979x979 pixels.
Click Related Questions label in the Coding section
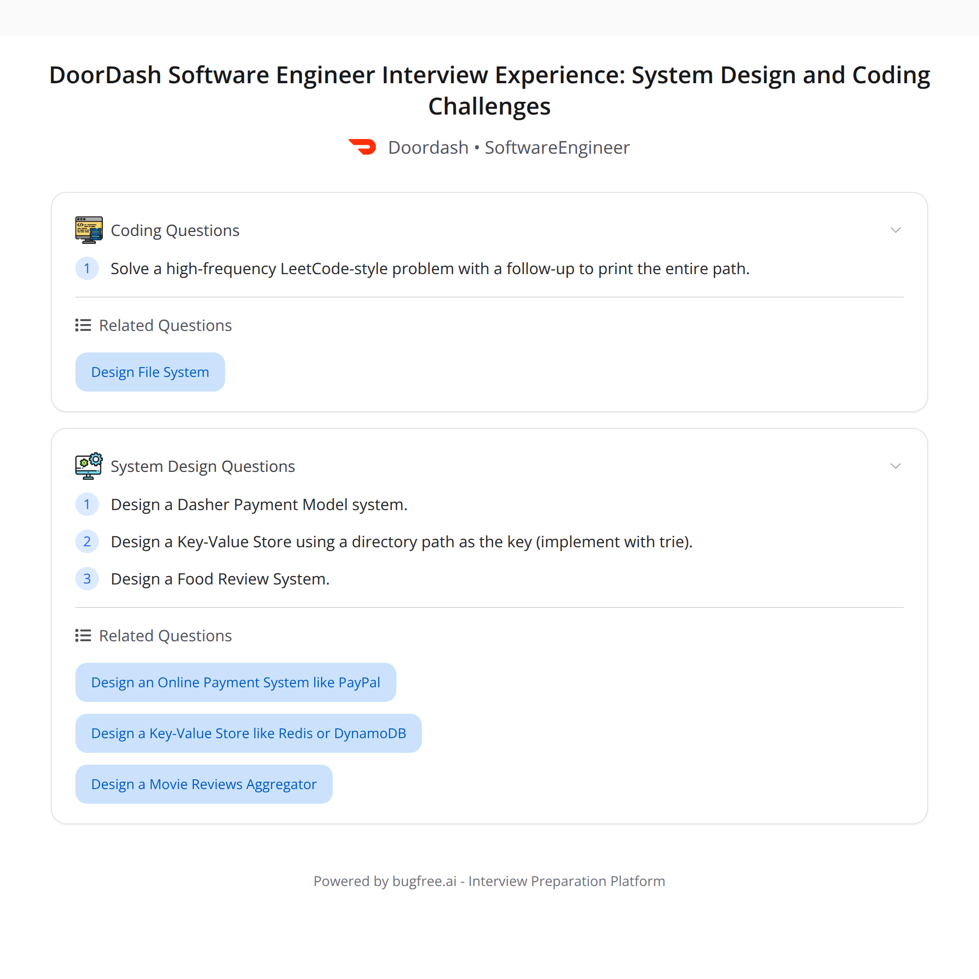165,326
